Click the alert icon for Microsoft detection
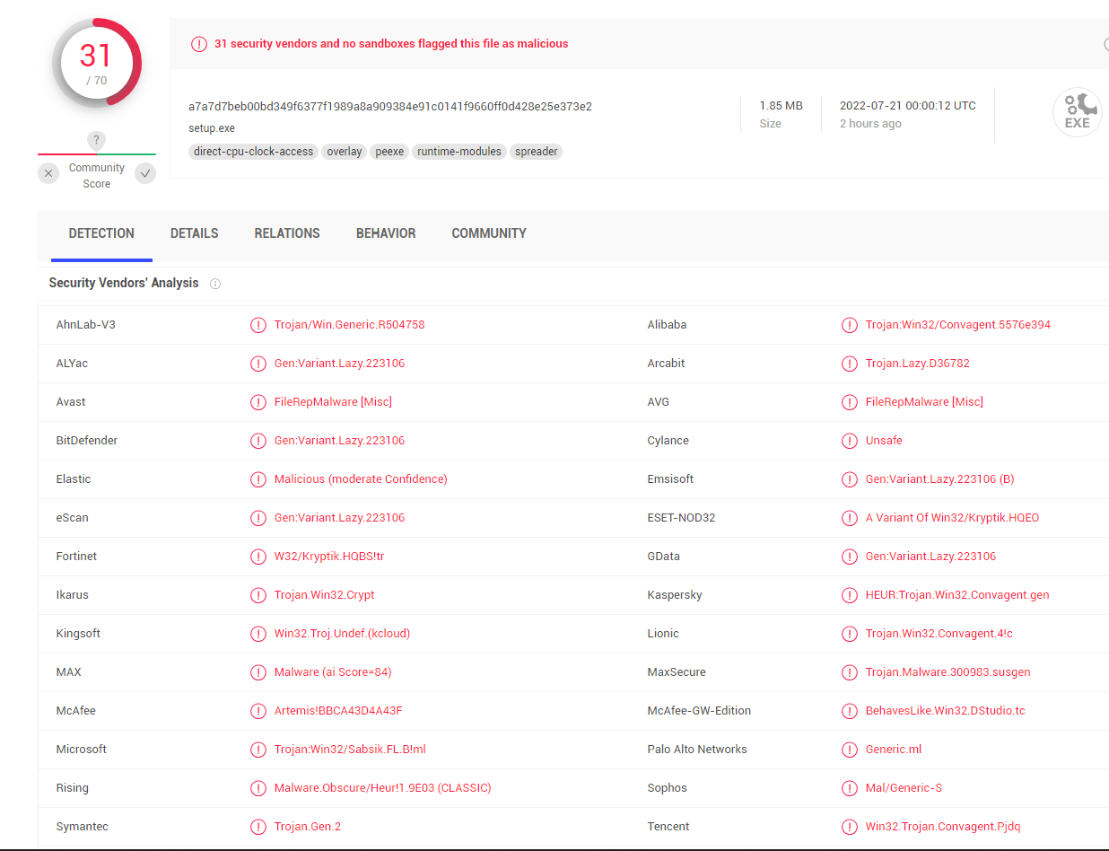 258,750
